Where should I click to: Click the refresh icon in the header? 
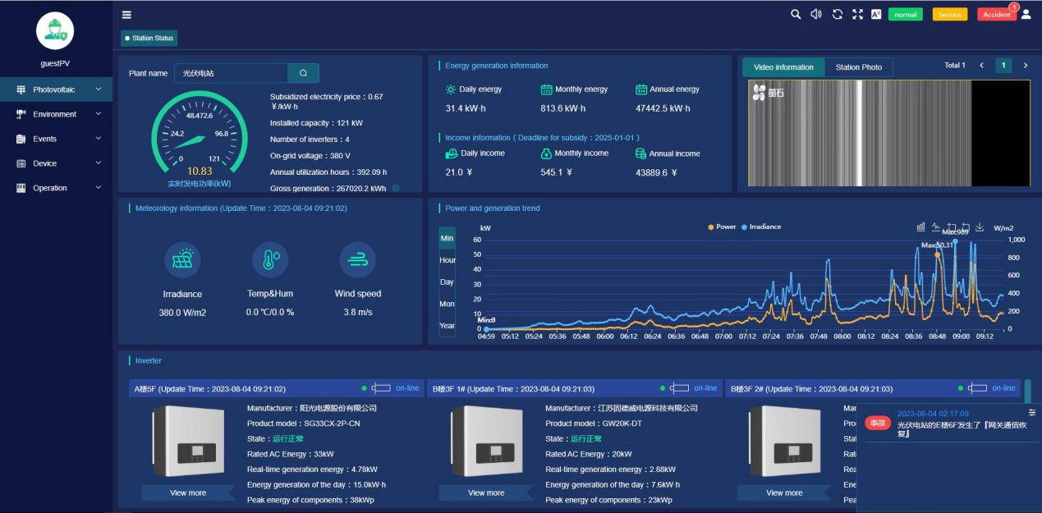(835, 14)
